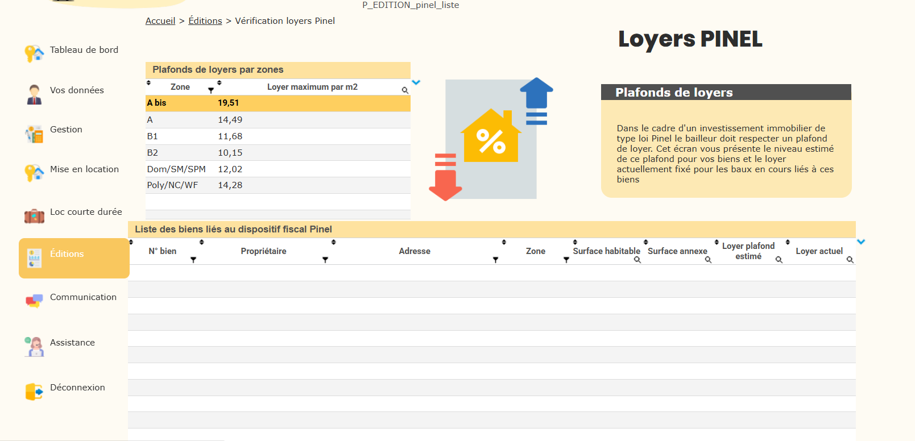The image size is (915, 441).
Task: Click the sort arrows of the Adresse column
Action: coord(334,243)
